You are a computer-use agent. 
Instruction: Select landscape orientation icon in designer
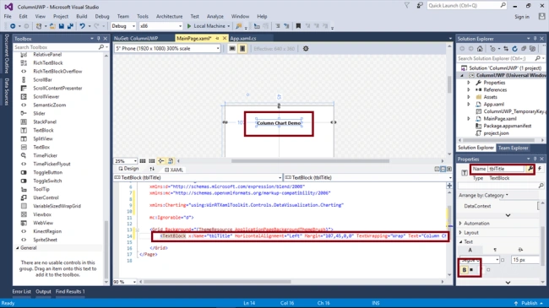tap(232, 49)
